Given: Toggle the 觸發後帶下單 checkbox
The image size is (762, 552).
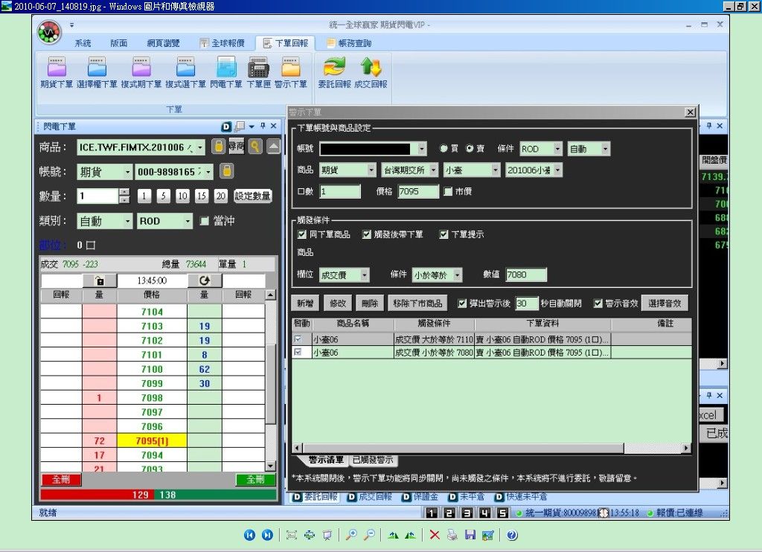Looking at the screenshot, I should click(366, 234).
